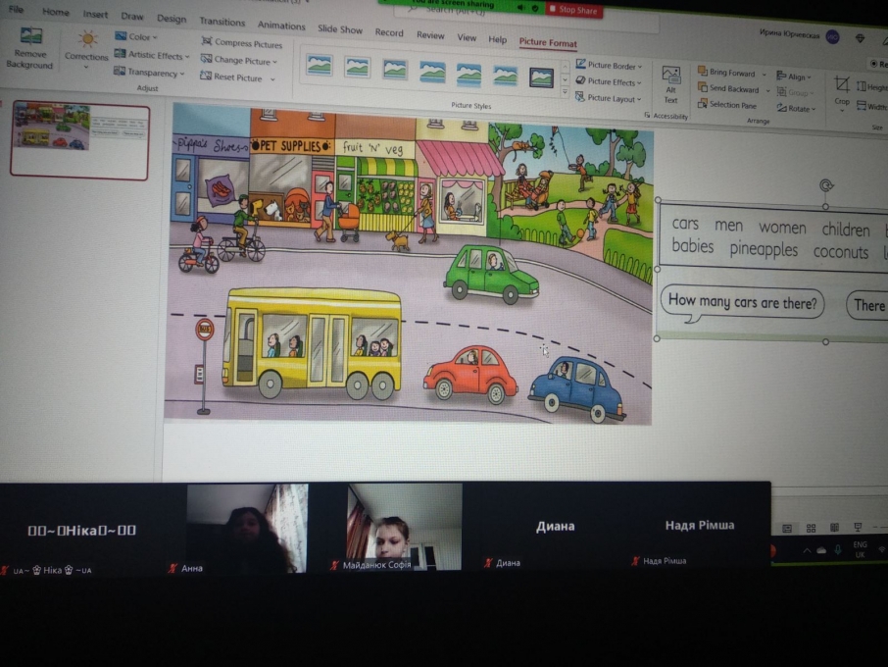Switch to the Review tab
The image size is (888, 667).
coord(430,35)
